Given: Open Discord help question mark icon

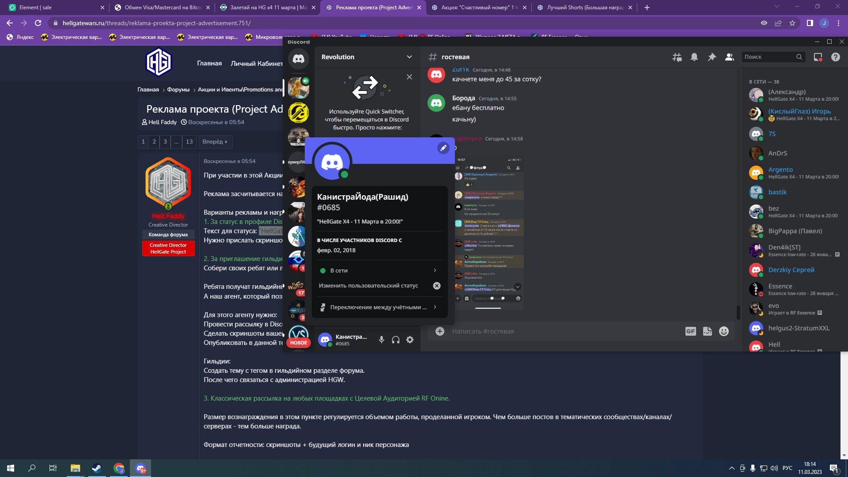Looking at the screenshot, I should (836, 57).
